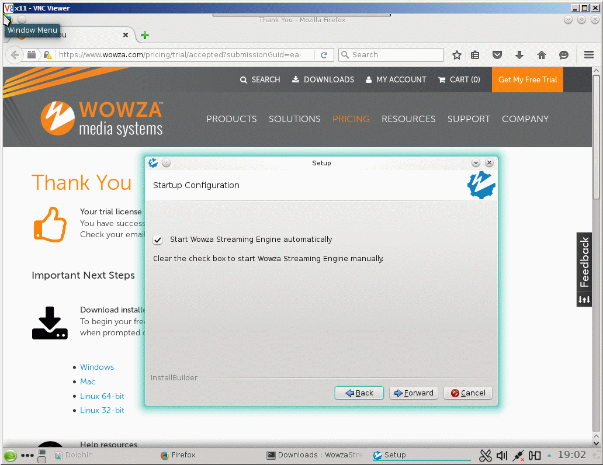
Task: Click the Mac download link
Action: 88,381
